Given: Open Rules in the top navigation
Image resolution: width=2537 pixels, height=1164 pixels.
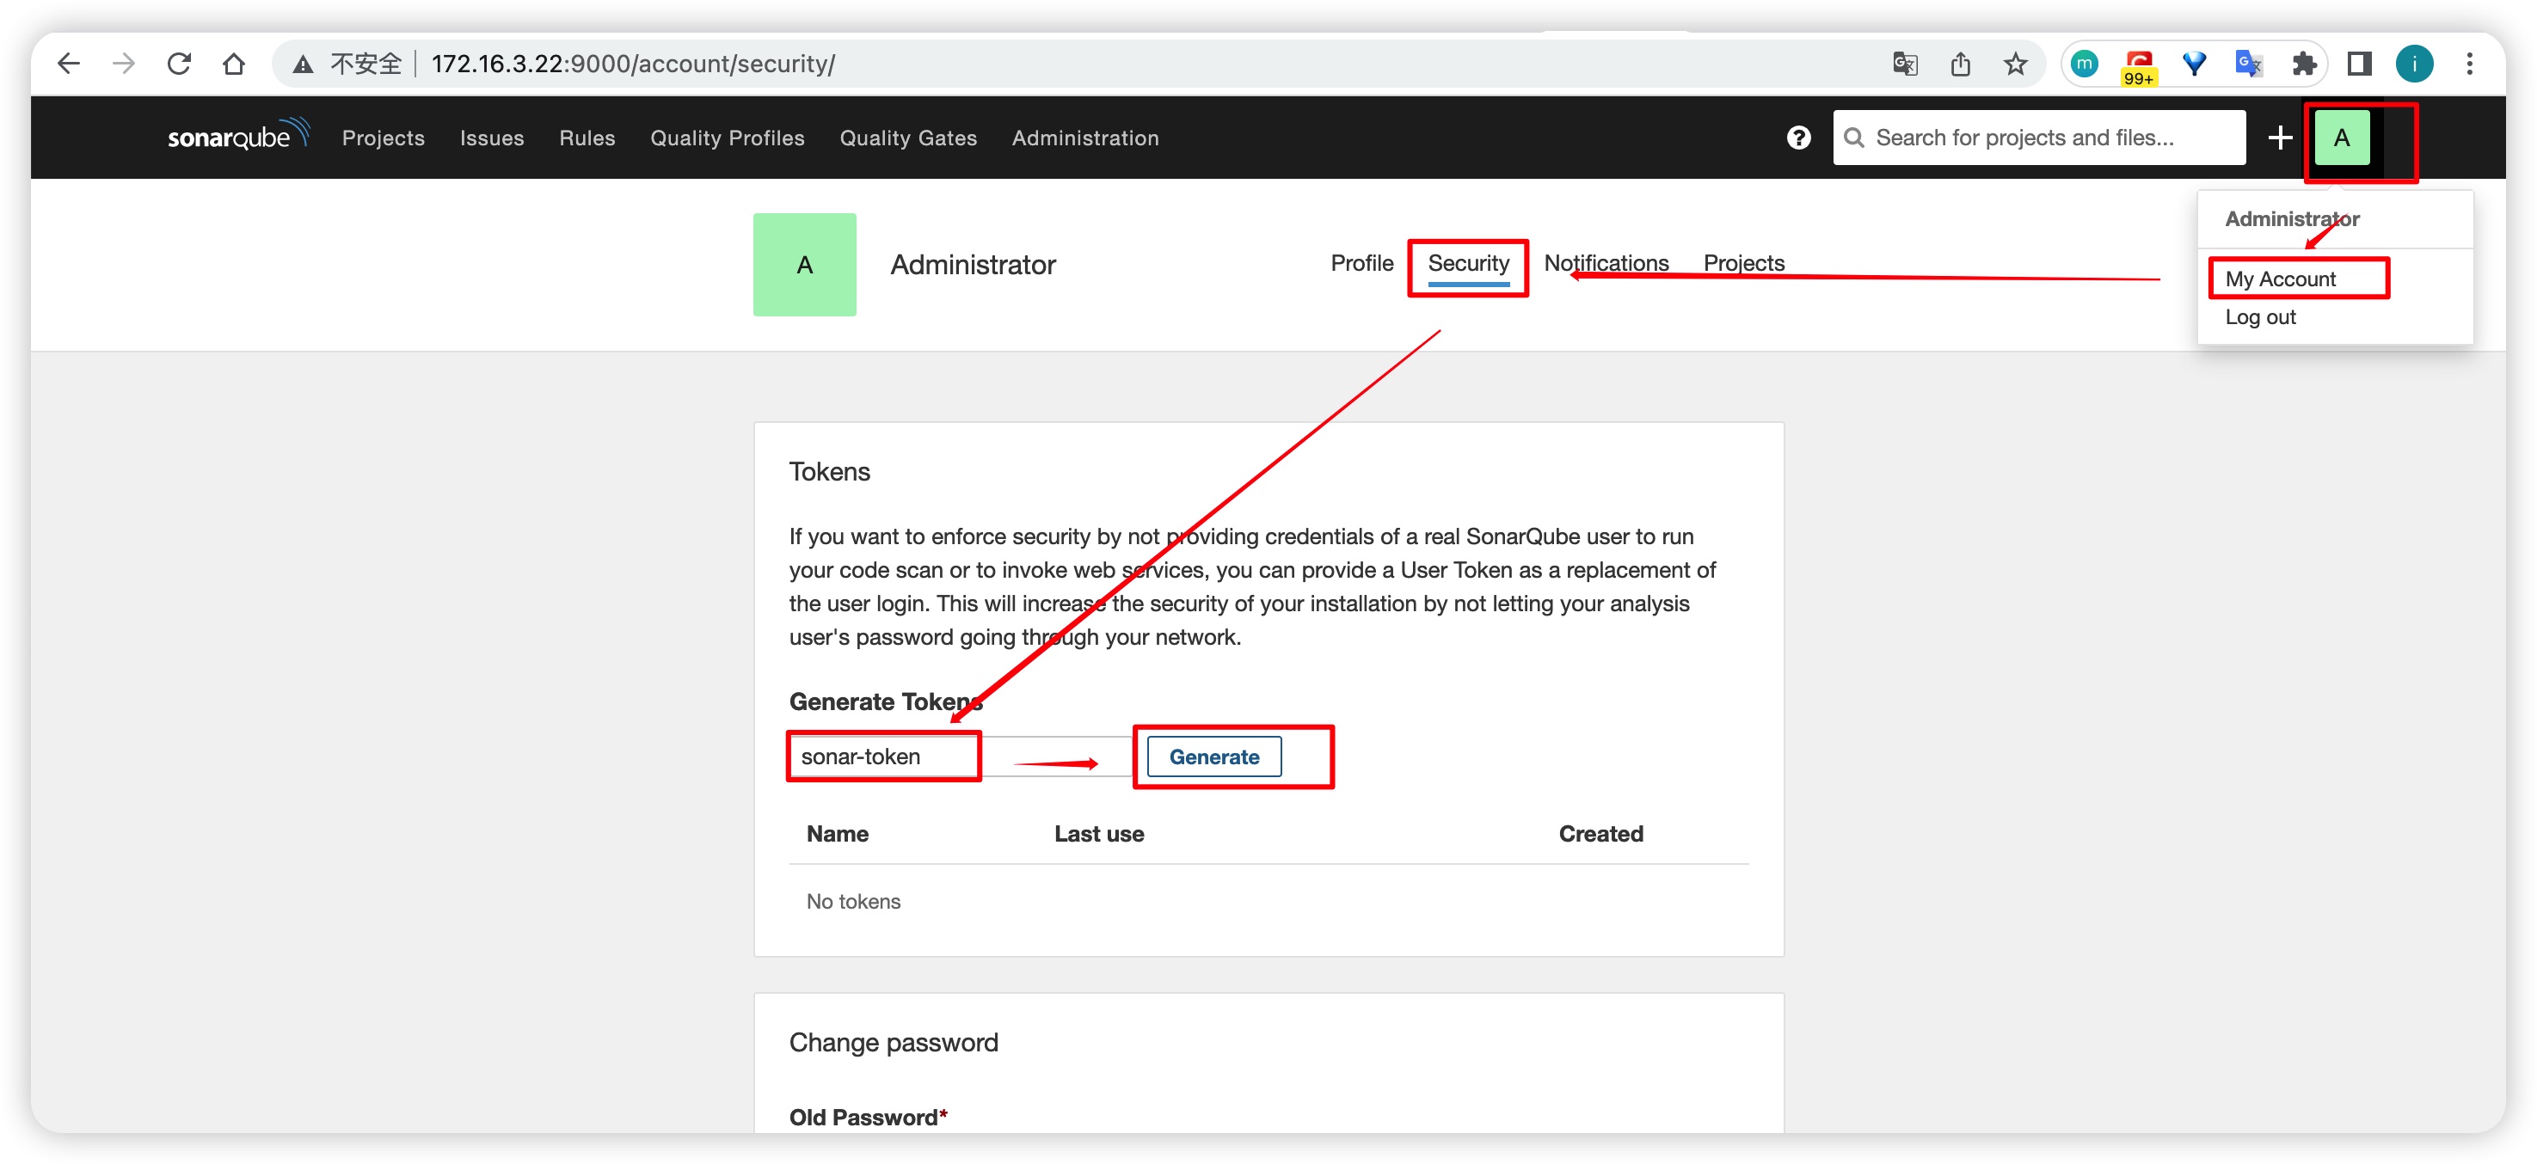Looking at the screenshot, I should [587, 138].
